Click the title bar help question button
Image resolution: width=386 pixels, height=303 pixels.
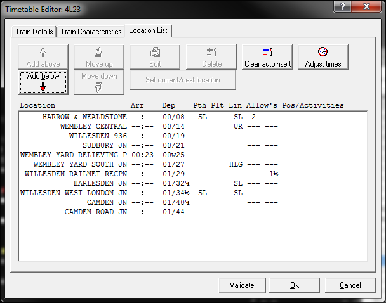coord(343,6)
